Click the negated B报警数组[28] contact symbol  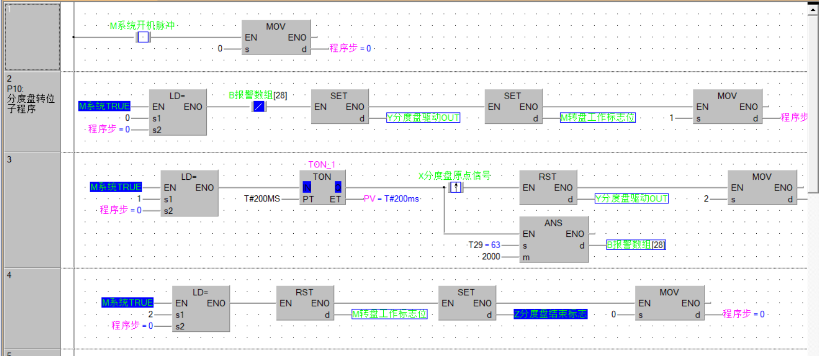click(x=258, y=107)
